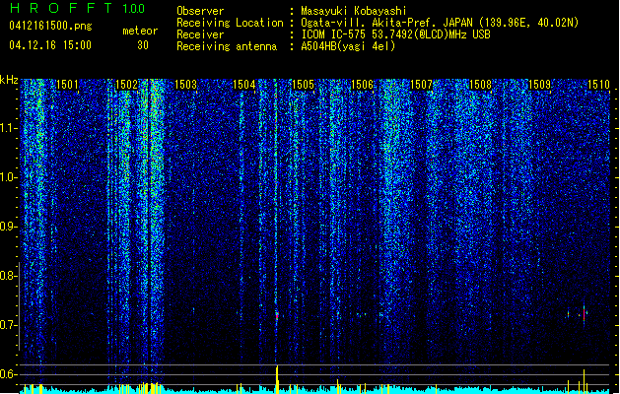Screen dimensions: 620x394
Task: Click the 1509 time marker
Action: pos(539,85)
